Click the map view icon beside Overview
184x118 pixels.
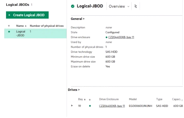(135, 6)
